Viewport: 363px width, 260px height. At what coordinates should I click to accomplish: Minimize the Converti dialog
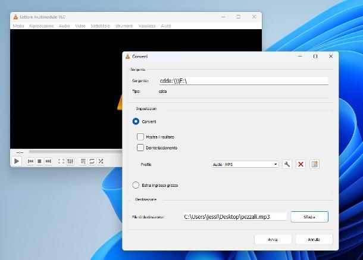point(300,57)
